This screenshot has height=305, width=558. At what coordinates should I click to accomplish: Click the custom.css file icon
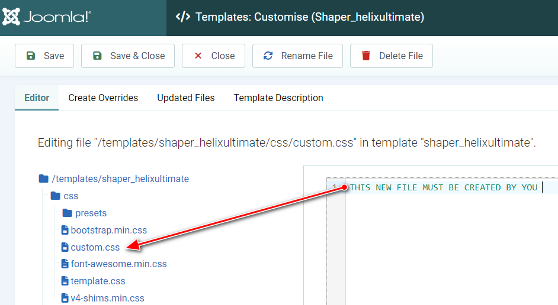[65, 247]
